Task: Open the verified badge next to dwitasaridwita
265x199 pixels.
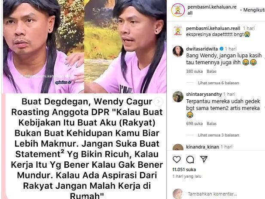Action: (221, 49)
